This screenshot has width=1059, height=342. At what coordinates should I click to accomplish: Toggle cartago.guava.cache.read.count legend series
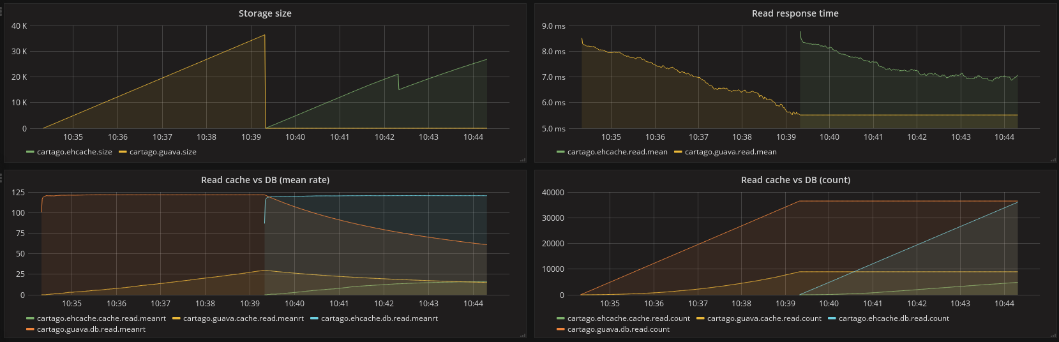(x=764, y=318)
